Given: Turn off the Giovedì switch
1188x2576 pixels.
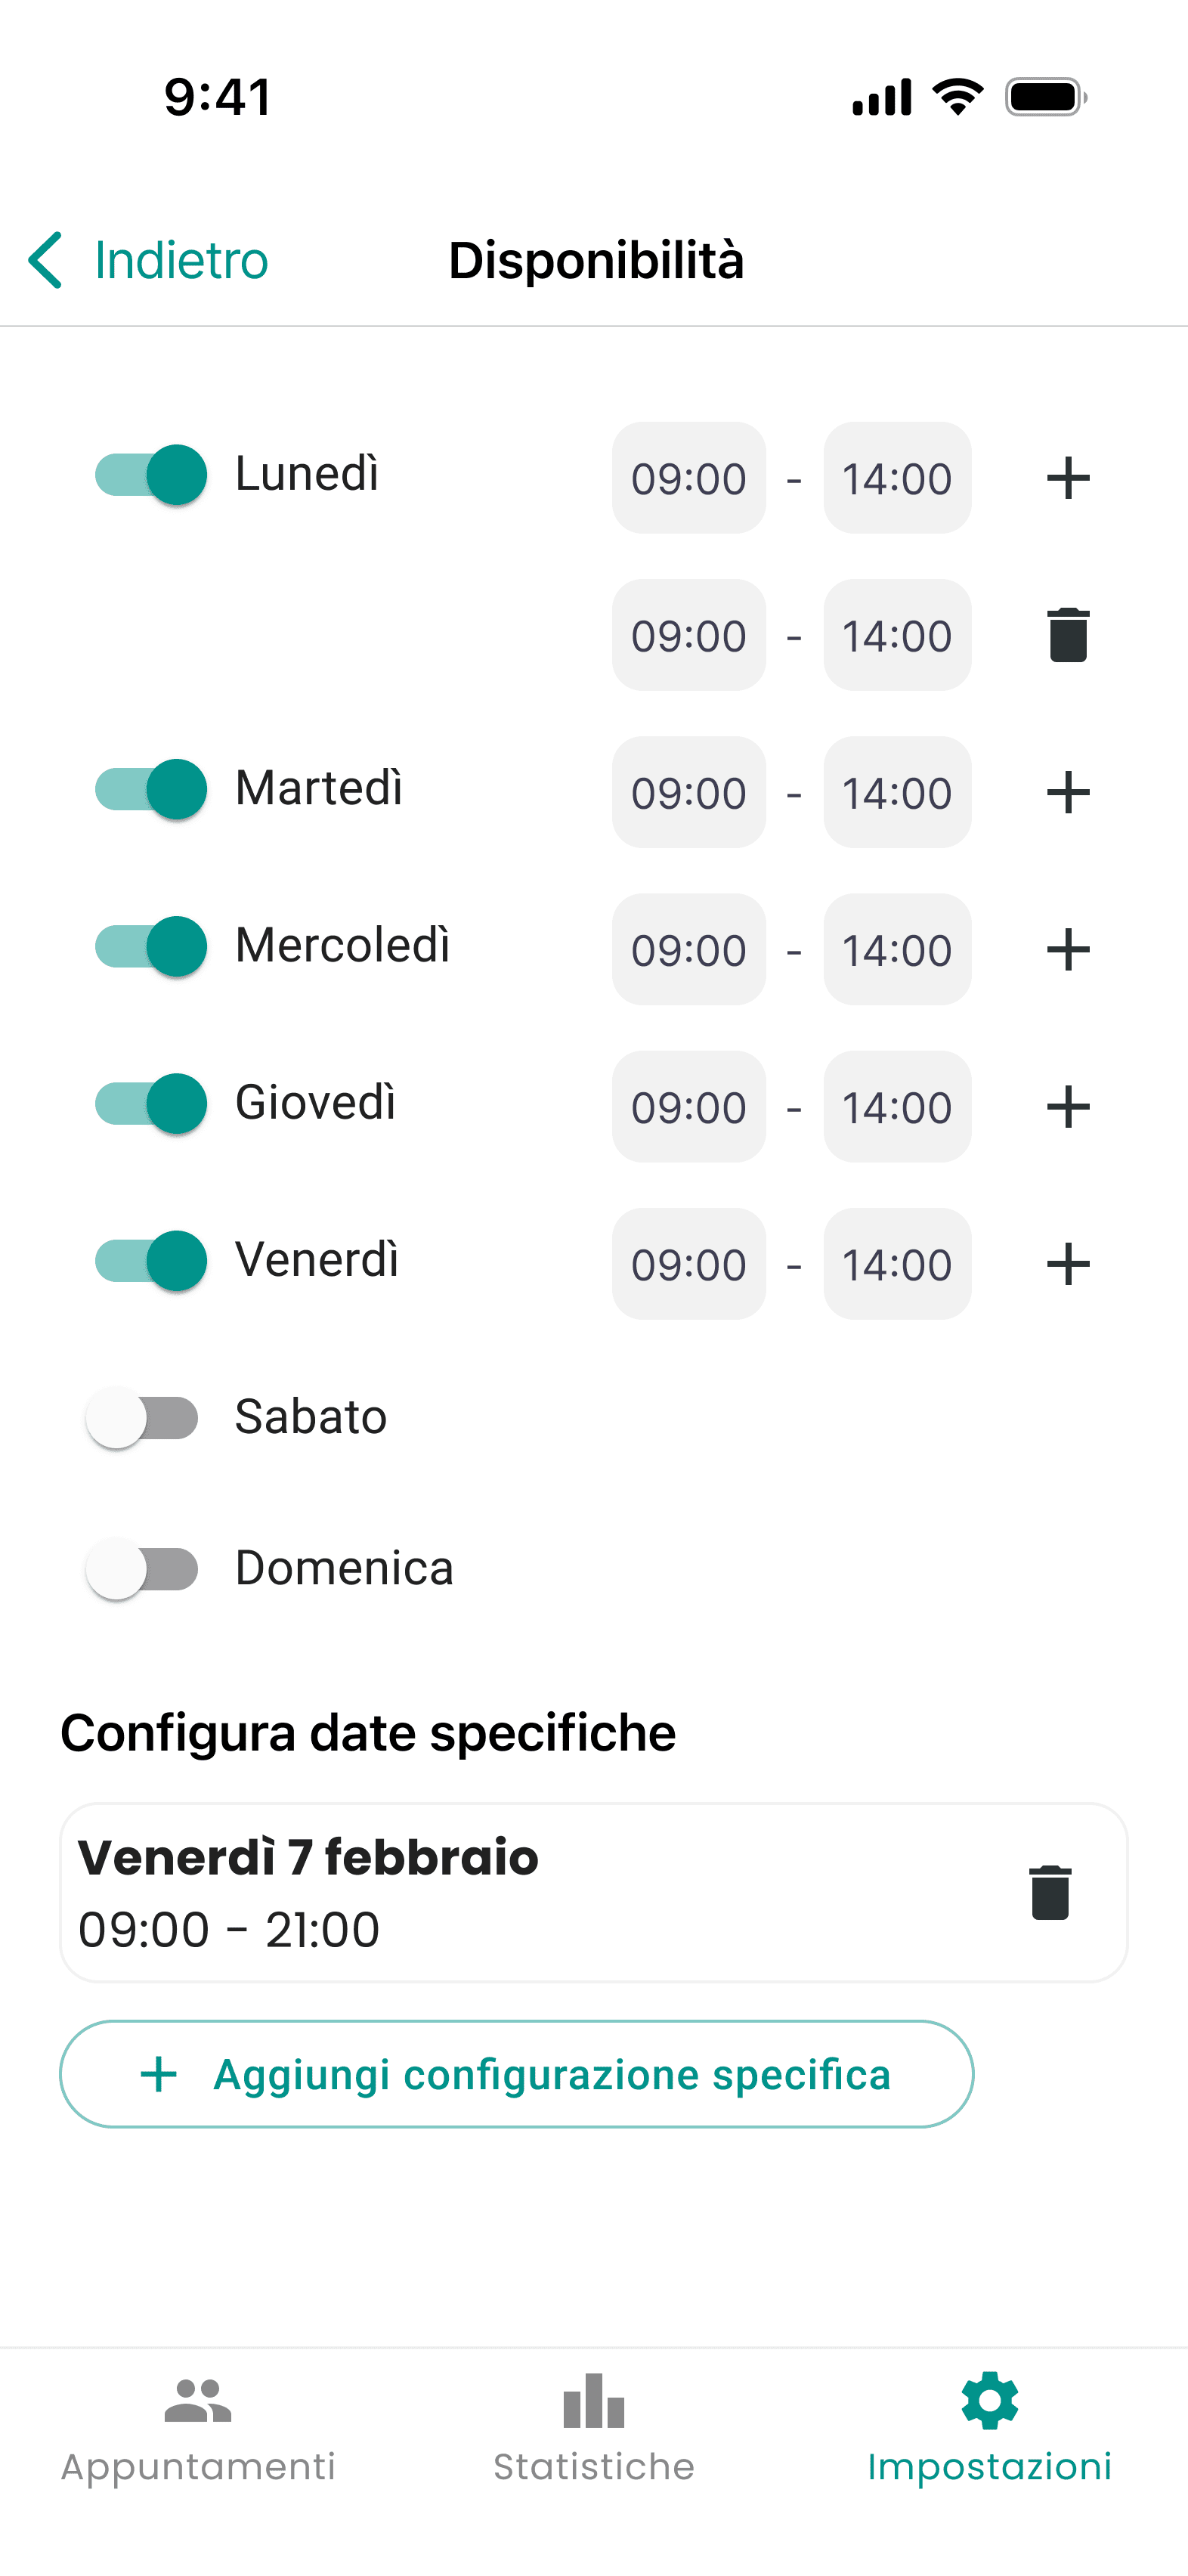Looking at the screenshot, I should [x=151, y=1103].
